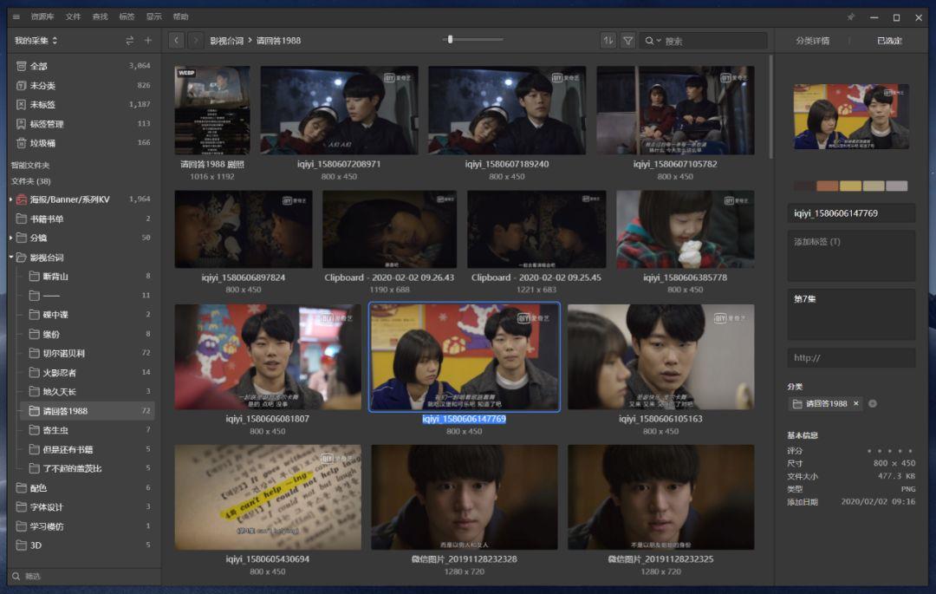Open the hamburger main menu icon
Screen dimensions: 936x594
pos(16,16)
